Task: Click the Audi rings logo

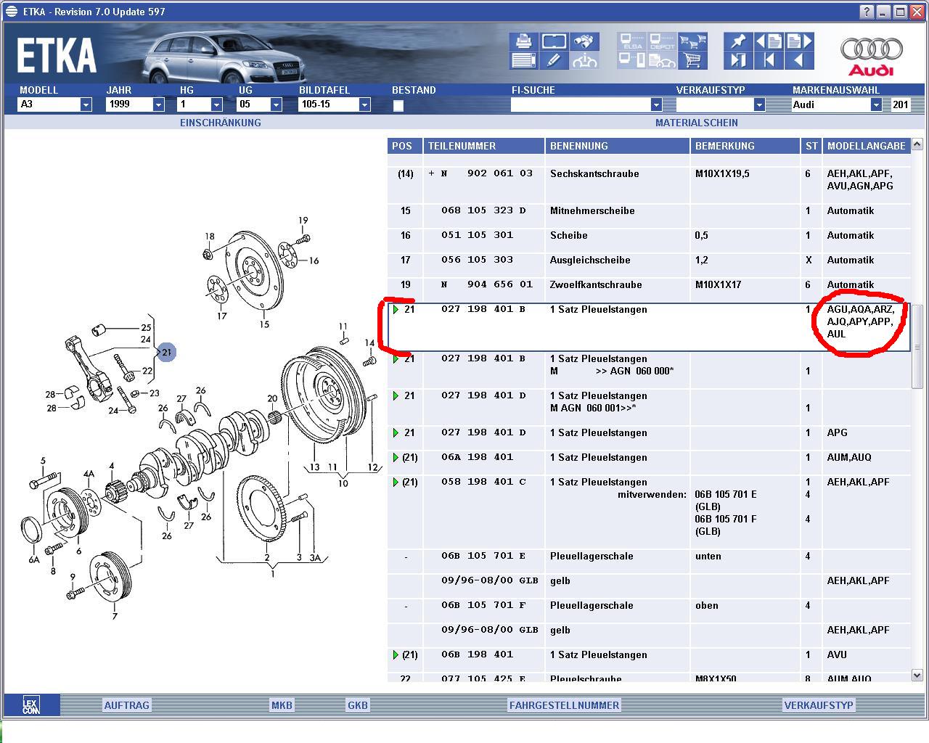Action: (871, 56)
